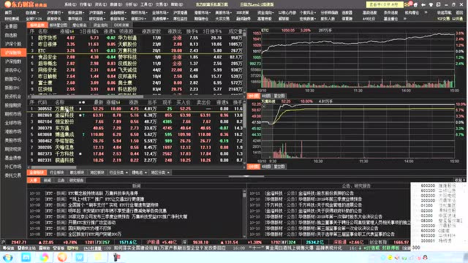Select 行业板块 tab below stock list
This screenshot has height=263, width=468.
coord(57,172)
